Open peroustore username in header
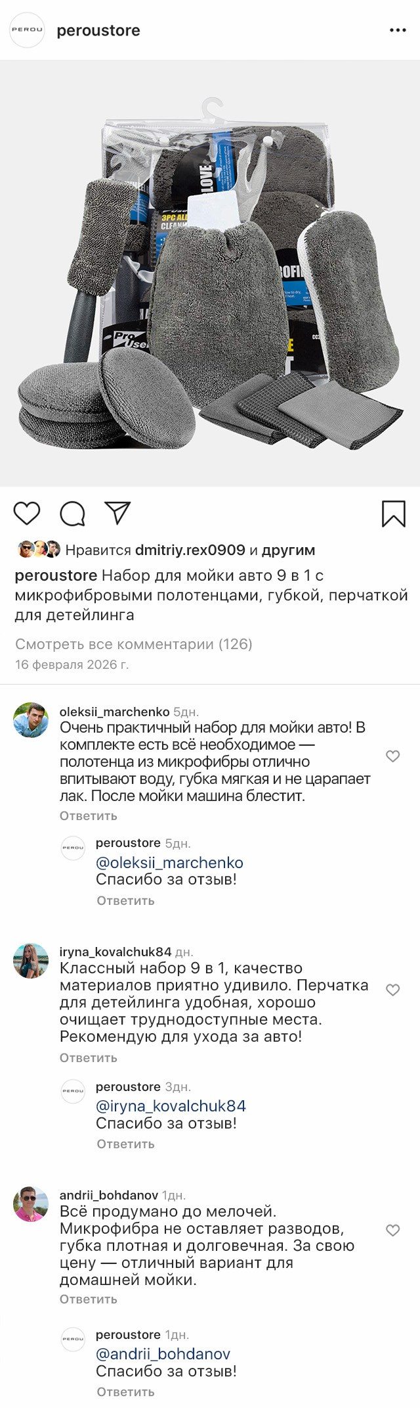This screenshot has height=1408, width=420. click(x=98, y=30)
